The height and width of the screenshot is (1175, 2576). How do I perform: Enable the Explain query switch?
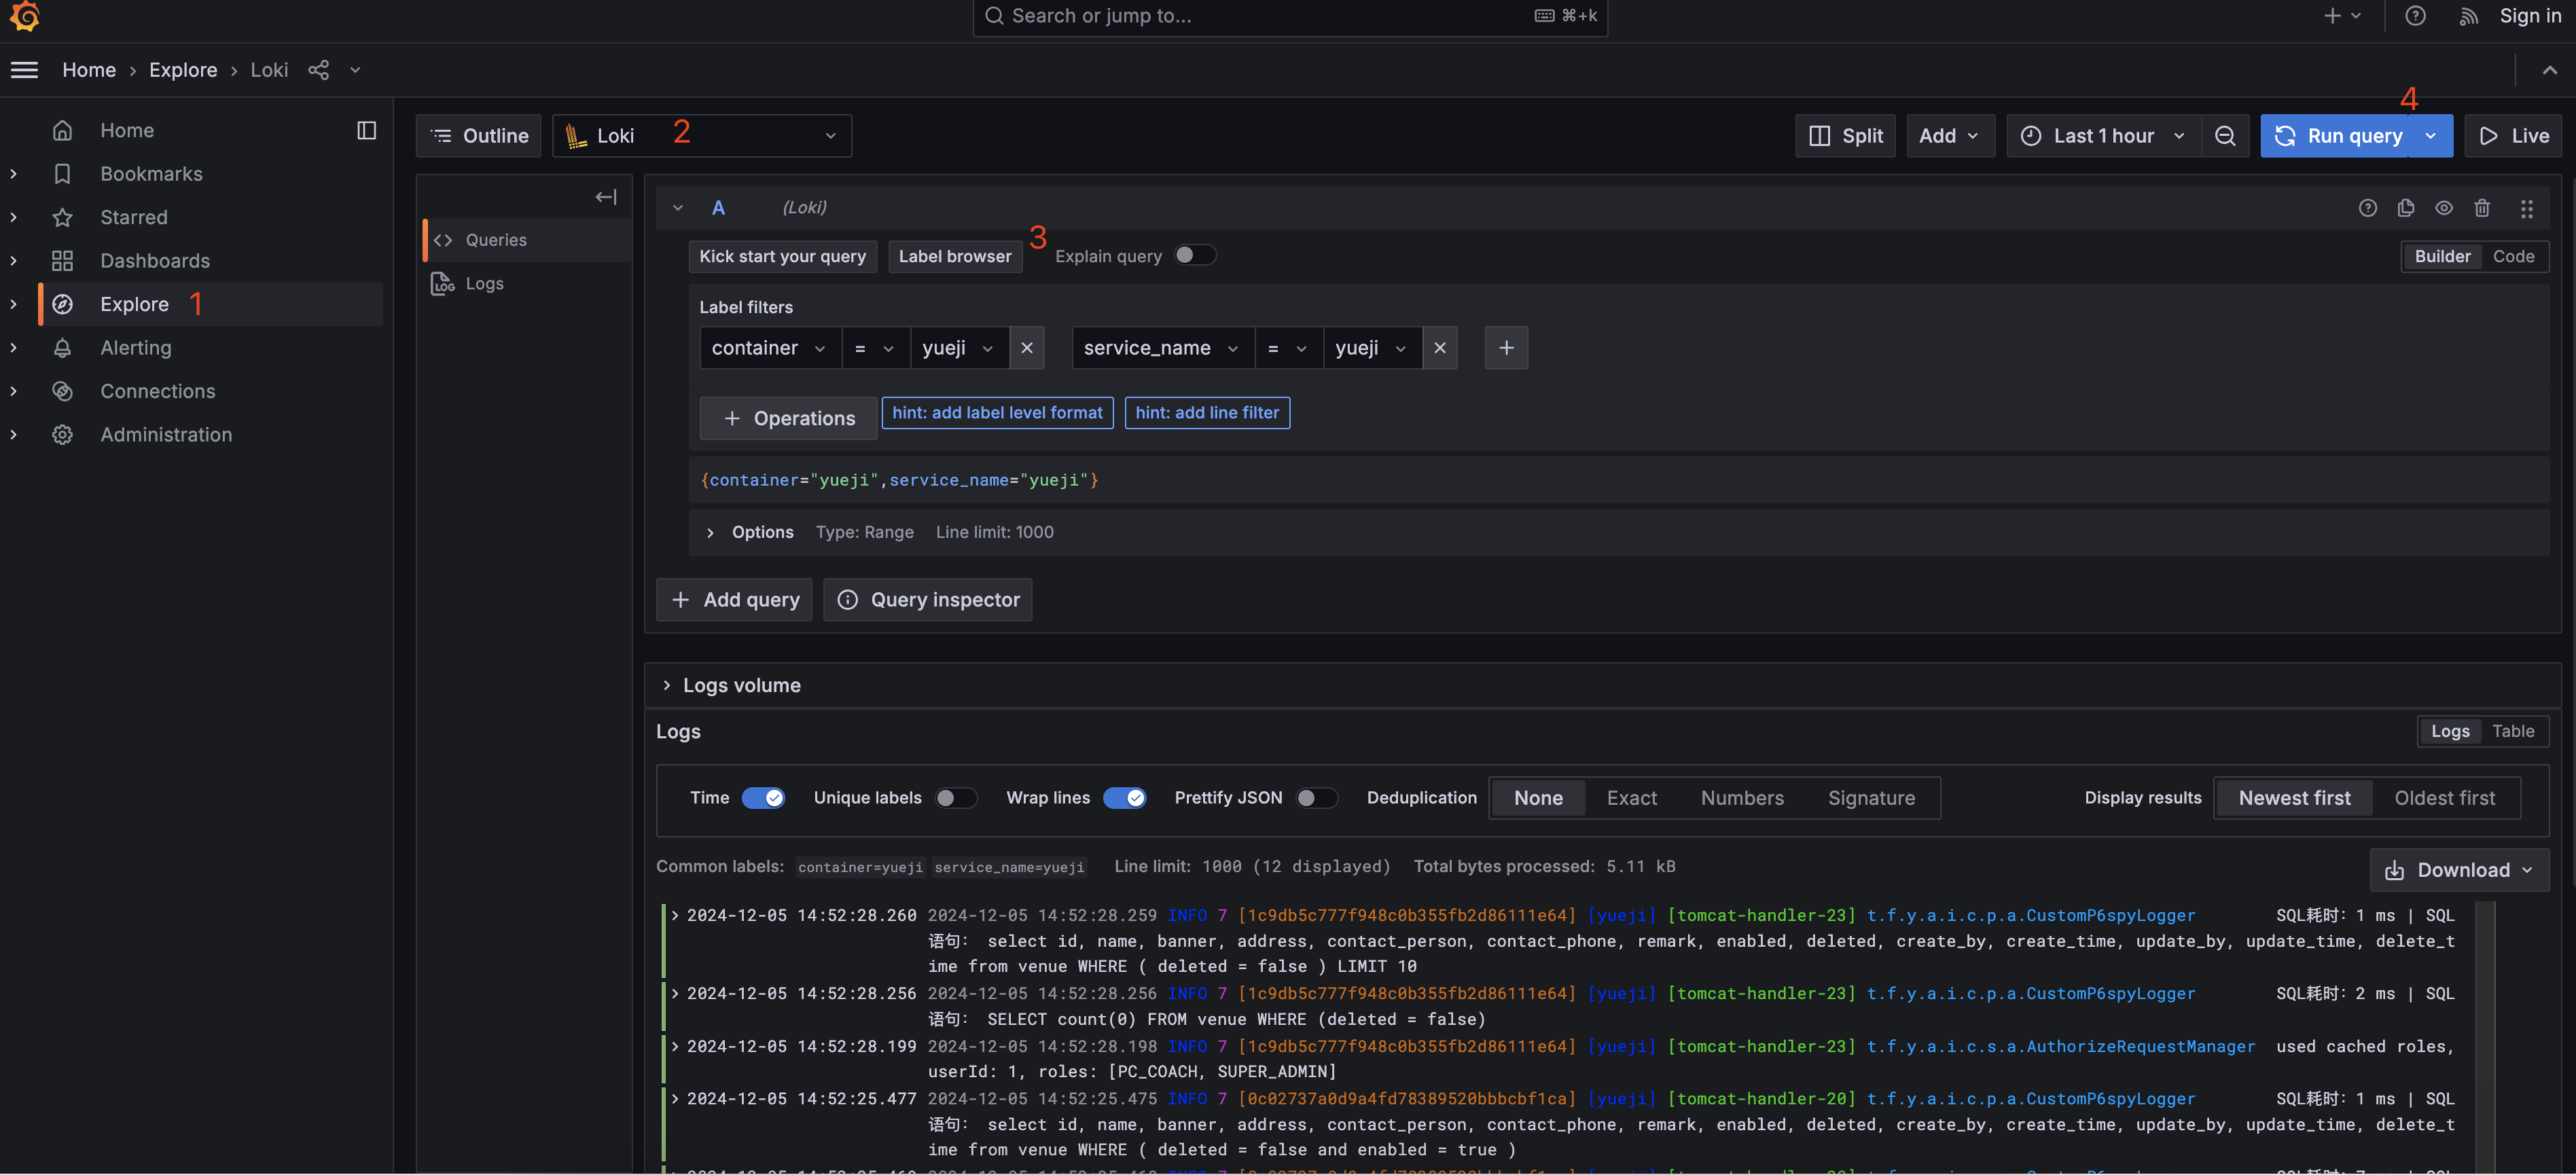(1194, 255)
